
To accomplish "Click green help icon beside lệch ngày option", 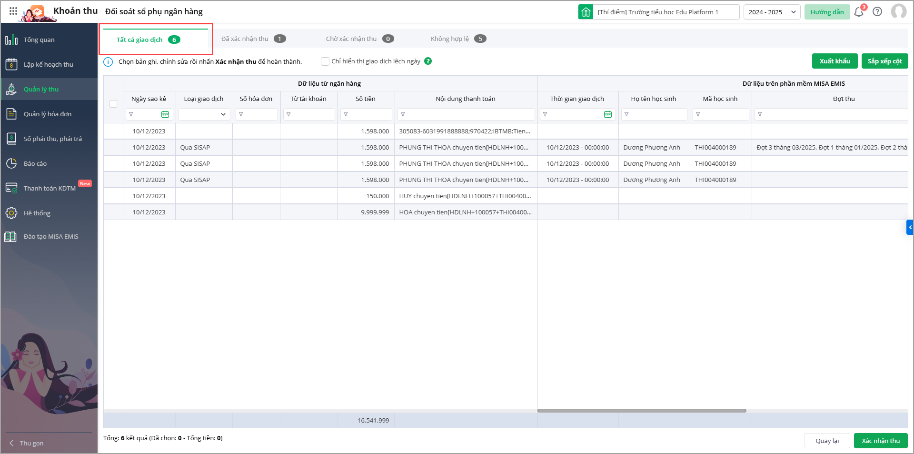I will tap(428, 61).
